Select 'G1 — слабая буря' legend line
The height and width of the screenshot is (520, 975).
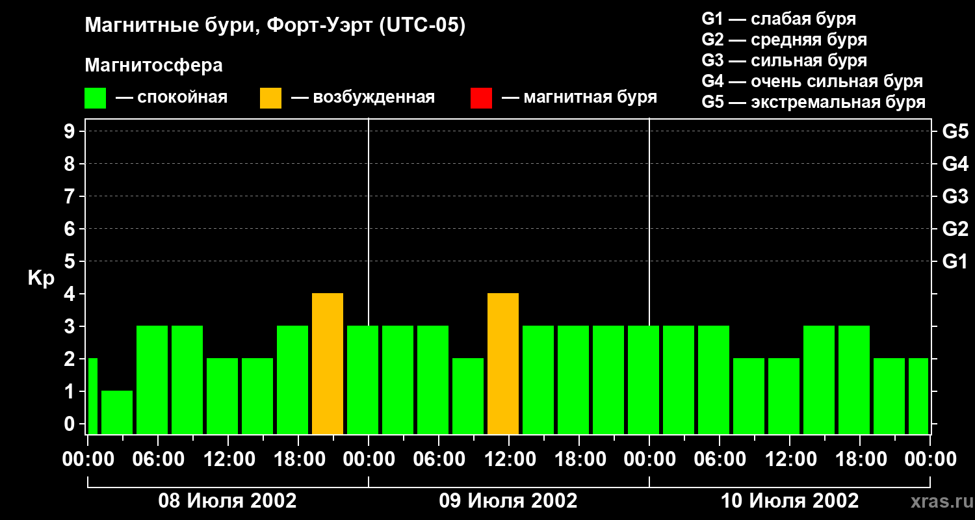pos(779,19)
